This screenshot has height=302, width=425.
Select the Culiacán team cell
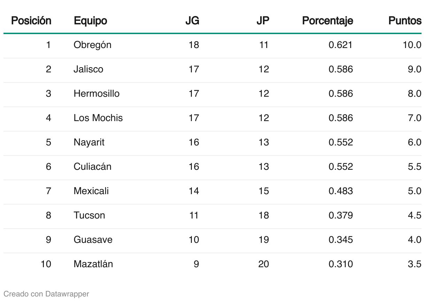click(92, 167)
